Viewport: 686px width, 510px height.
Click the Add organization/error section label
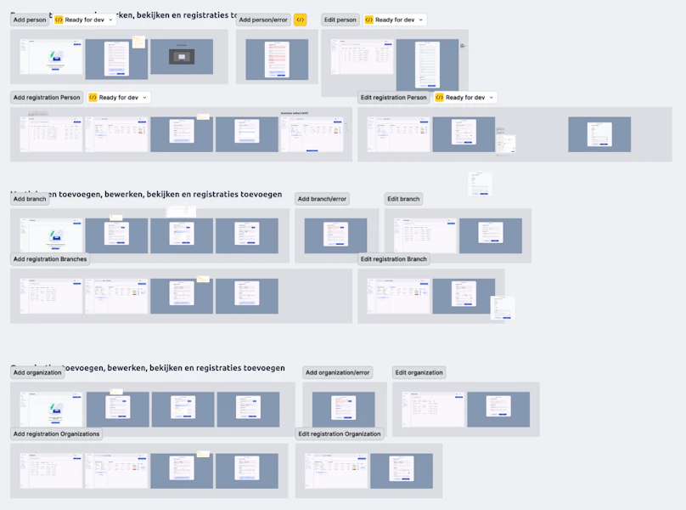[337, 372]
